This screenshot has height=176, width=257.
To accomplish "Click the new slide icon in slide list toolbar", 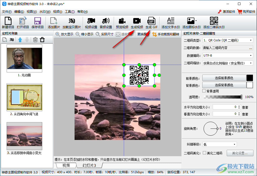I will (5, 40).
